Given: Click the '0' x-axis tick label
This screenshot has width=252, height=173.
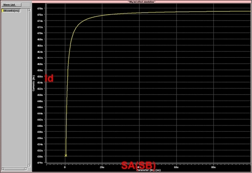Looking at the screenshot, I should pos(65,167).
